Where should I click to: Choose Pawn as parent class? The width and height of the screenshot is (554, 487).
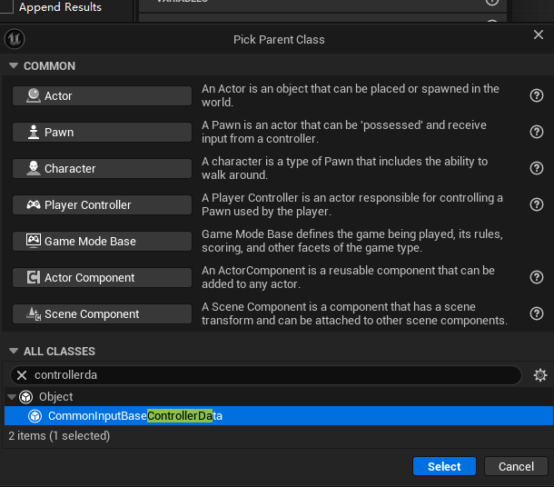tap(102, 133)
